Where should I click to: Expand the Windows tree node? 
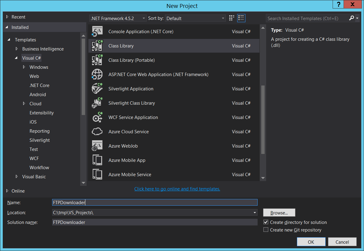(24, 67)
